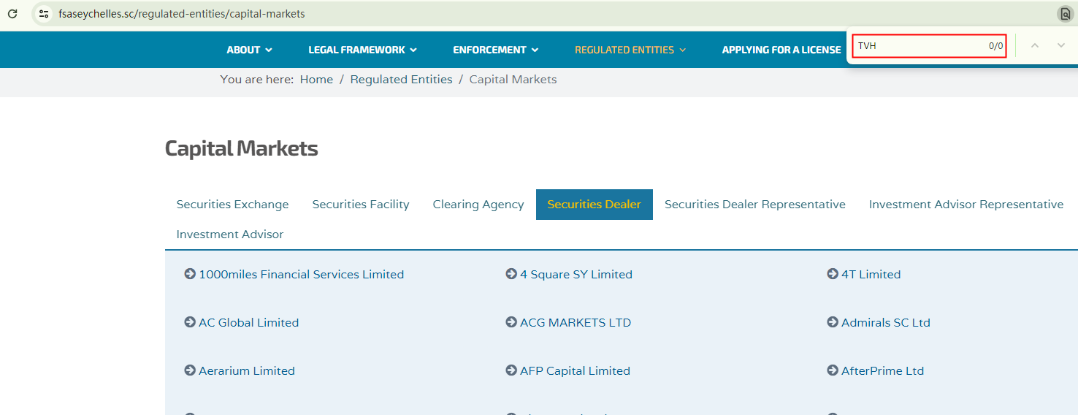Switch to the Securities Exchange tab
Screen dimensions: 1078x415
tap(232, 205)
